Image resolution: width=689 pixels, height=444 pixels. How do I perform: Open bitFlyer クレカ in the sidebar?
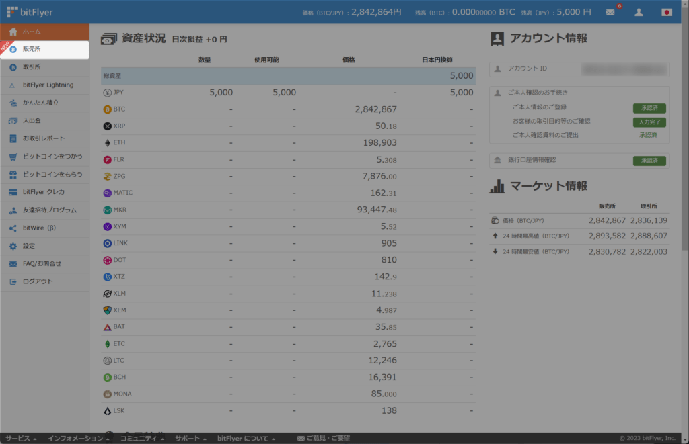pos(45,192)
